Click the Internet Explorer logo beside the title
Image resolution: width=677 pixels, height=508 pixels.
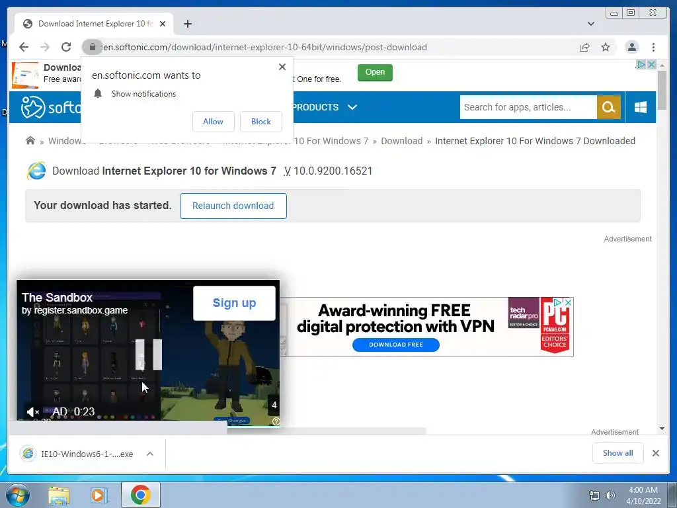point(37,171)
